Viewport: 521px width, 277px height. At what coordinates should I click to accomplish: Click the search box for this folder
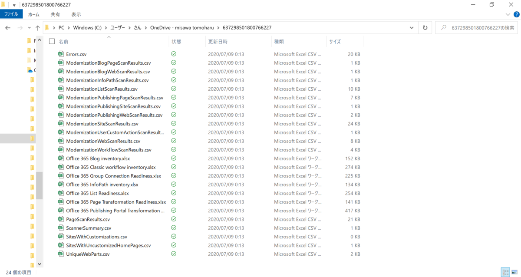tap(476, 28)
